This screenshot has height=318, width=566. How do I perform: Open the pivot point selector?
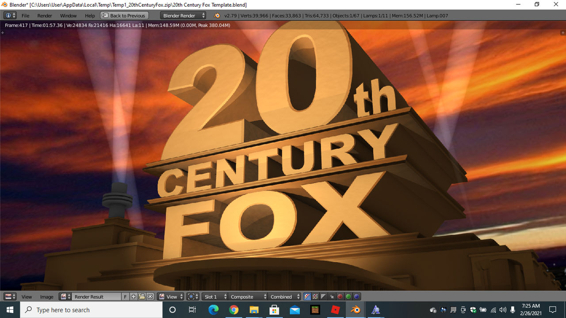pyautogui.click(x=193, y=297)
